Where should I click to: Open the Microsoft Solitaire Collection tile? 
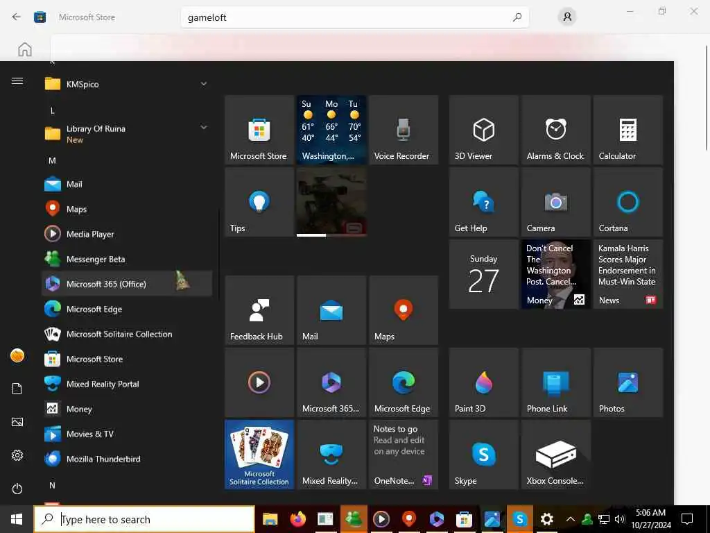[259, 454]
